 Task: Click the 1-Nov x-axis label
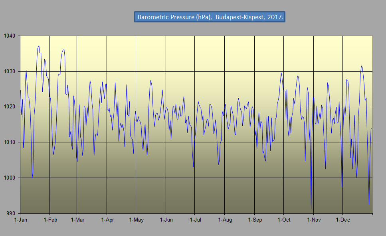click(314, 220)
